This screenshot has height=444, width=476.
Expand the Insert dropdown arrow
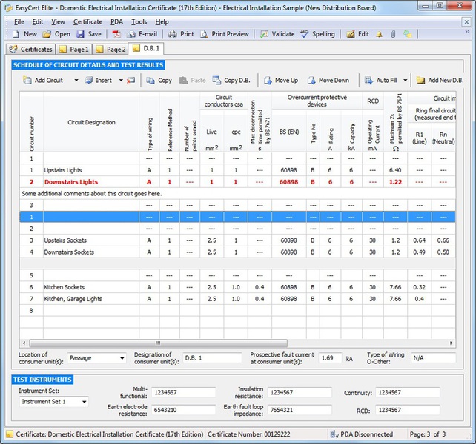122,81
